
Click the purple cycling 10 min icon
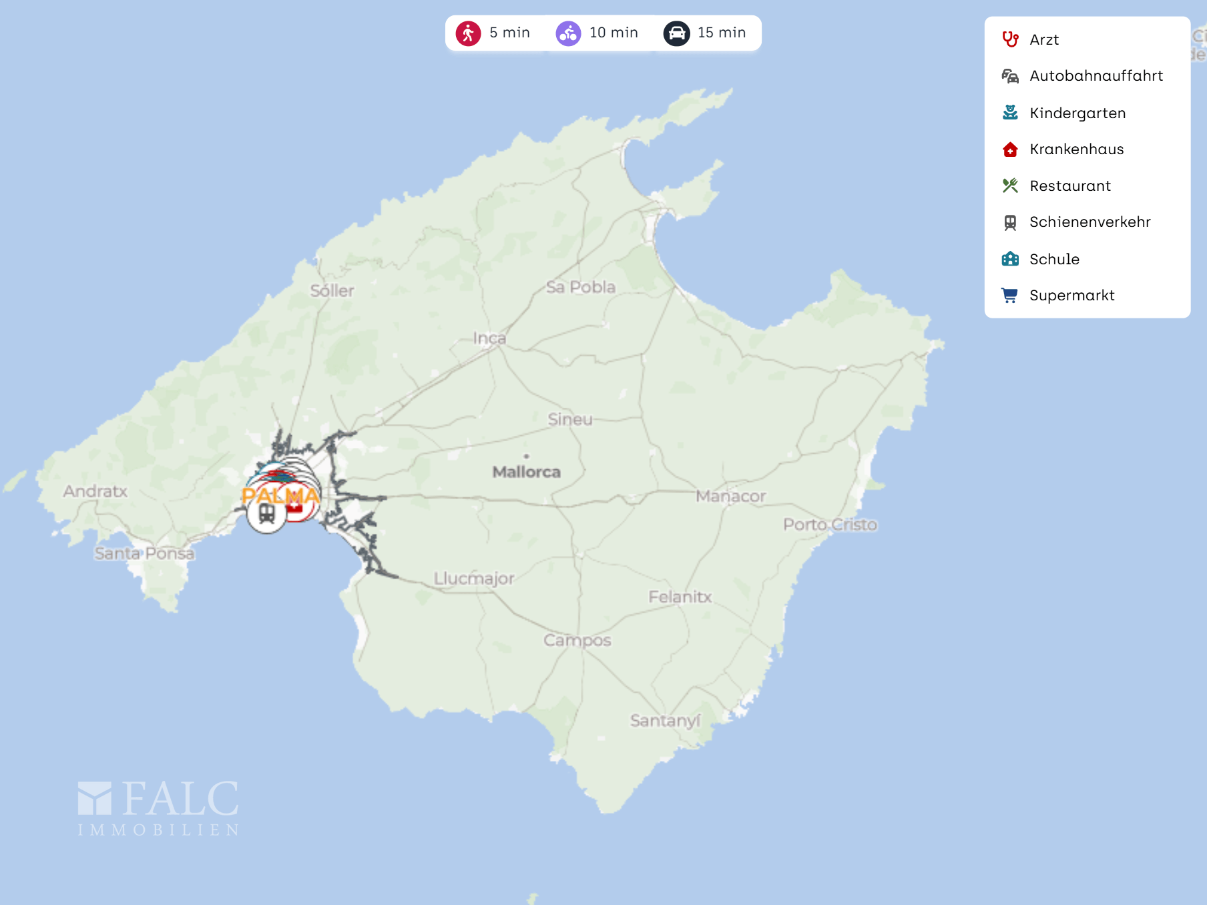coord(568,33)
